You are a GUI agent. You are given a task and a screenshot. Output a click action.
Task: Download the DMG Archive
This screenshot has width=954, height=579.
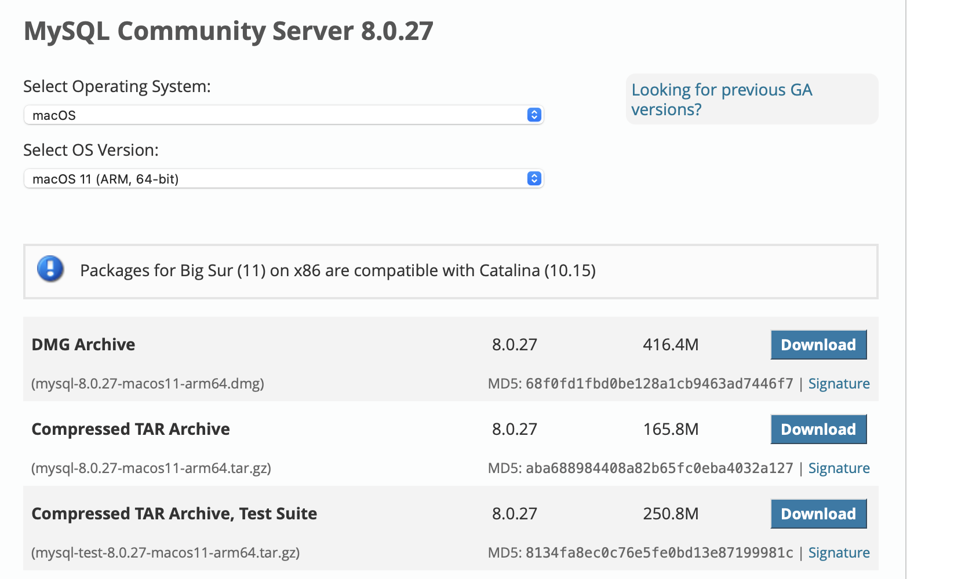[818, 345]
